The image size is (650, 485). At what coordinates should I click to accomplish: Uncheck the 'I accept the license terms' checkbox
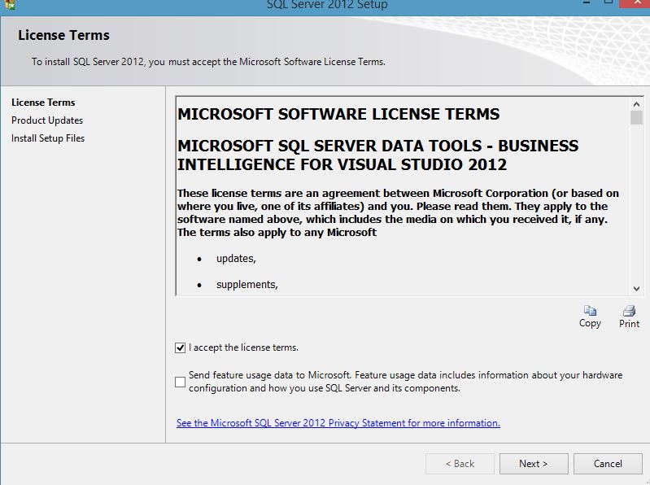(181, 347)
